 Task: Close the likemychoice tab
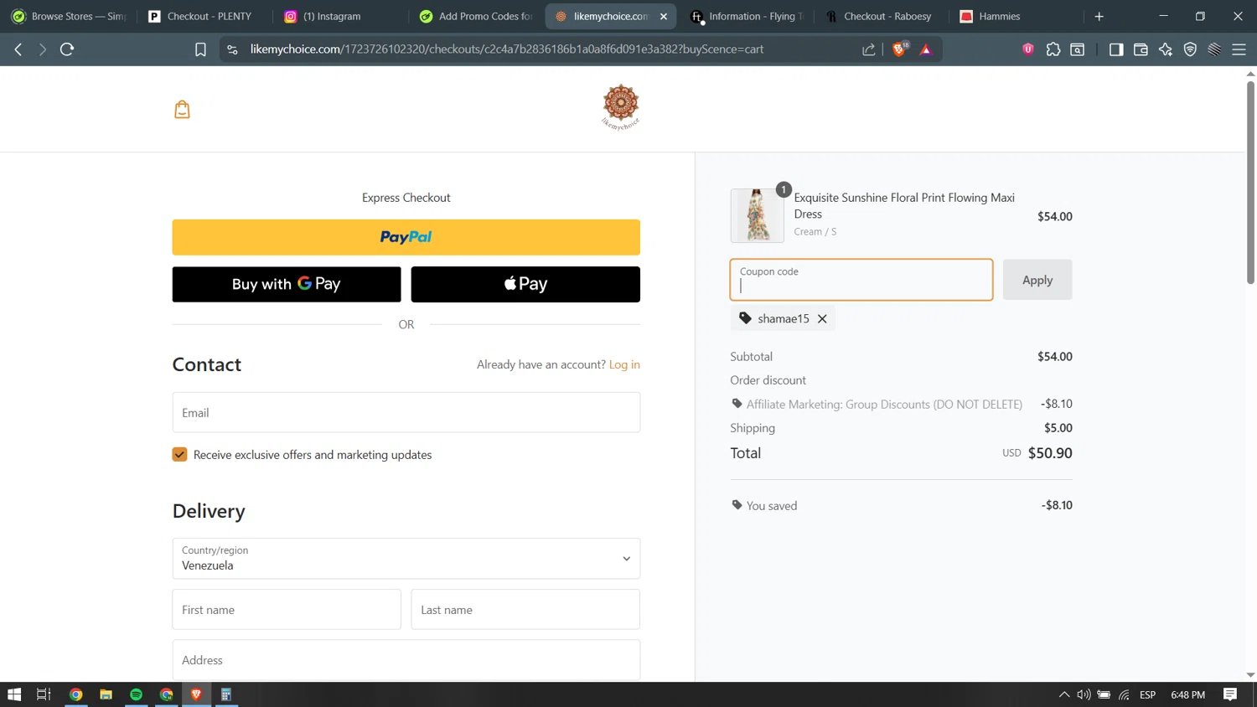click(x=664, y=16)
